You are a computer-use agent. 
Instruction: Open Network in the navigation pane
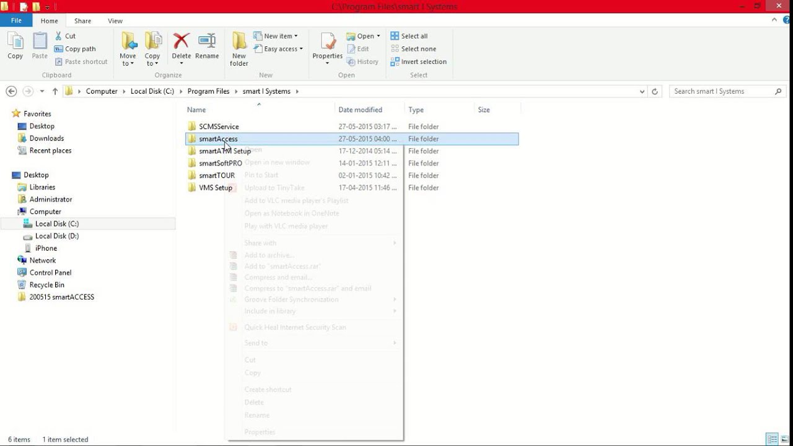(x=43, y=260)
